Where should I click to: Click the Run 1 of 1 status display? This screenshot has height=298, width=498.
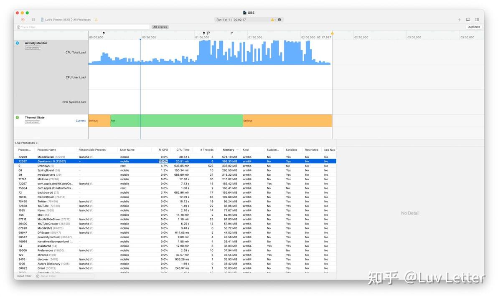249,20
